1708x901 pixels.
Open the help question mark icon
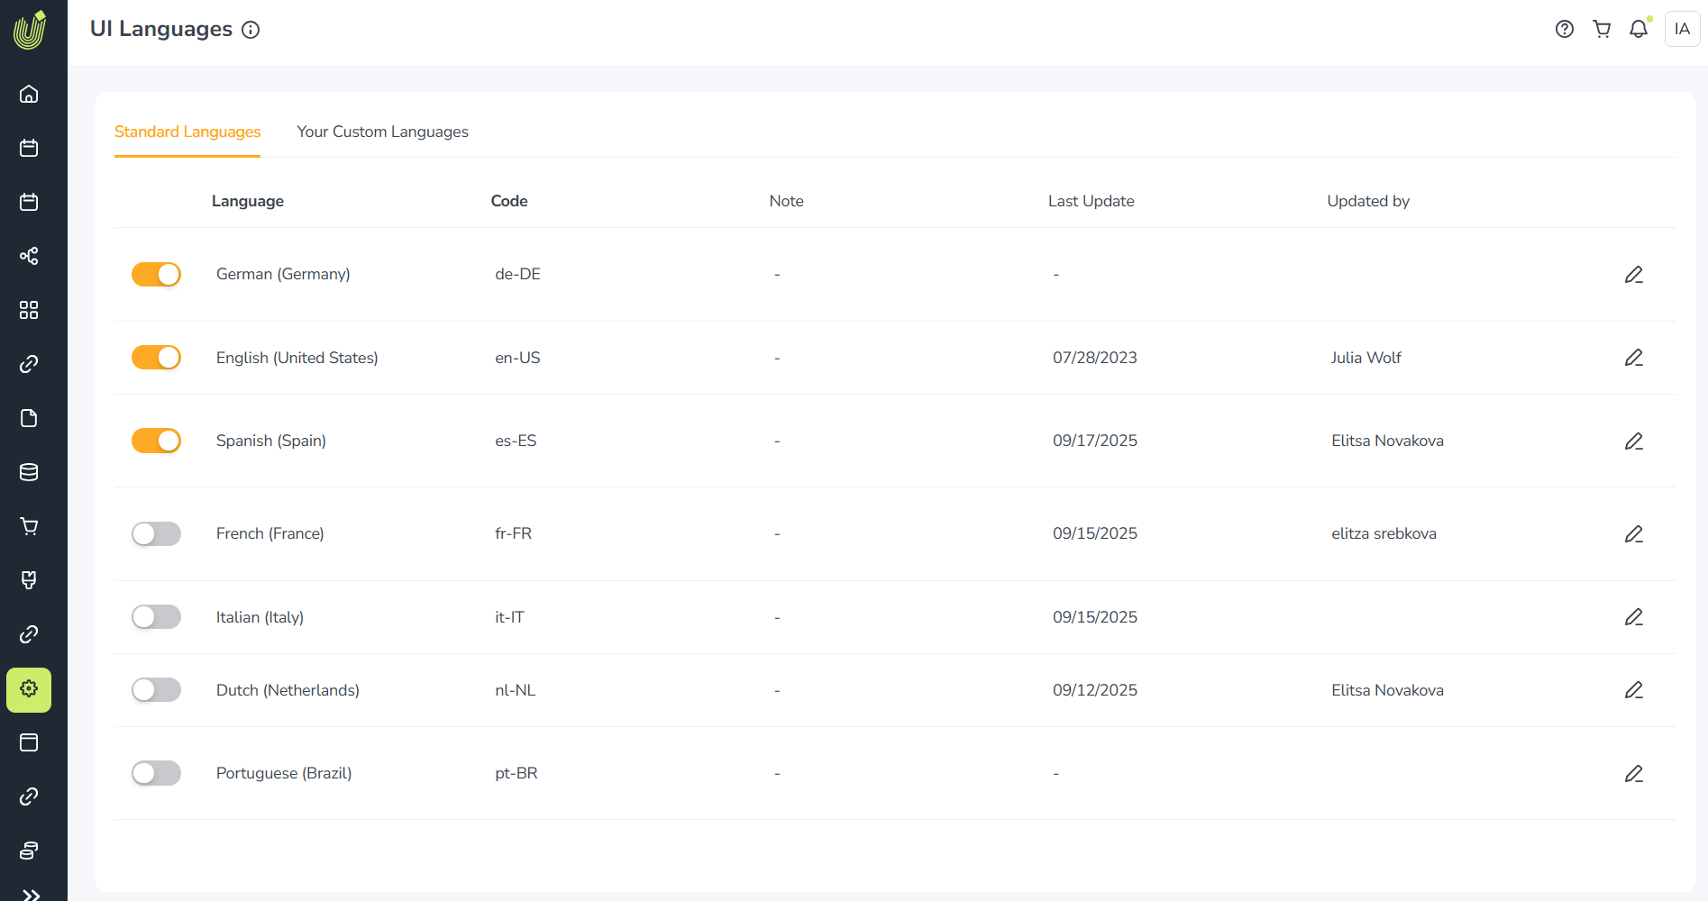tap(1565, 29)
